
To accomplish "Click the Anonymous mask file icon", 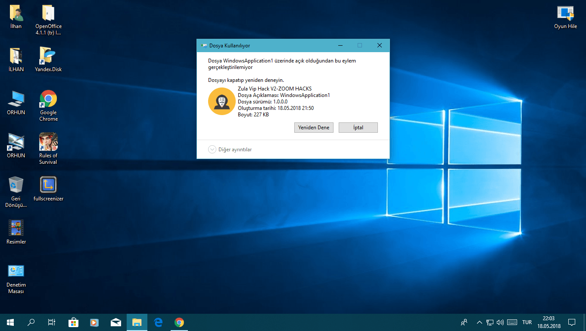I will coord(221,101).
